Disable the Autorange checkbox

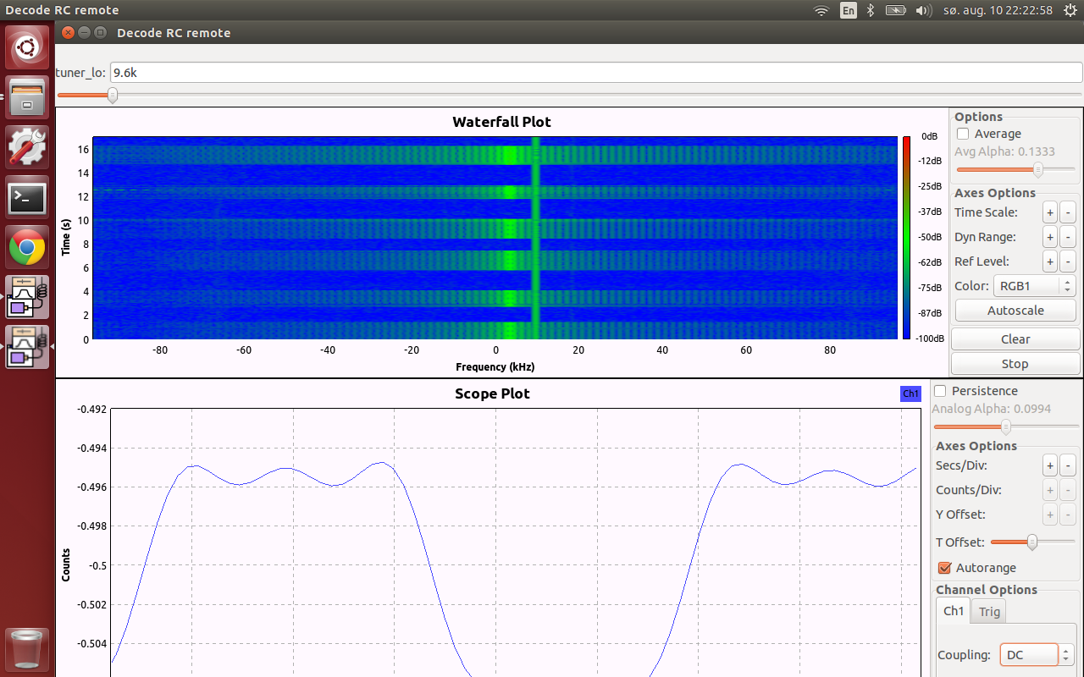click(x=945, y=568)
